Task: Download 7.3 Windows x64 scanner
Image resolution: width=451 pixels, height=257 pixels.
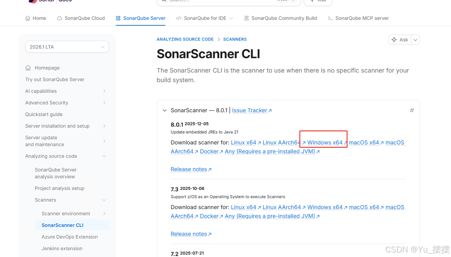Action: pos(325,207)
